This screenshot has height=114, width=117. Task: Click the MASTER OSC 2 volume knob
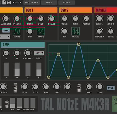point(110,19)
